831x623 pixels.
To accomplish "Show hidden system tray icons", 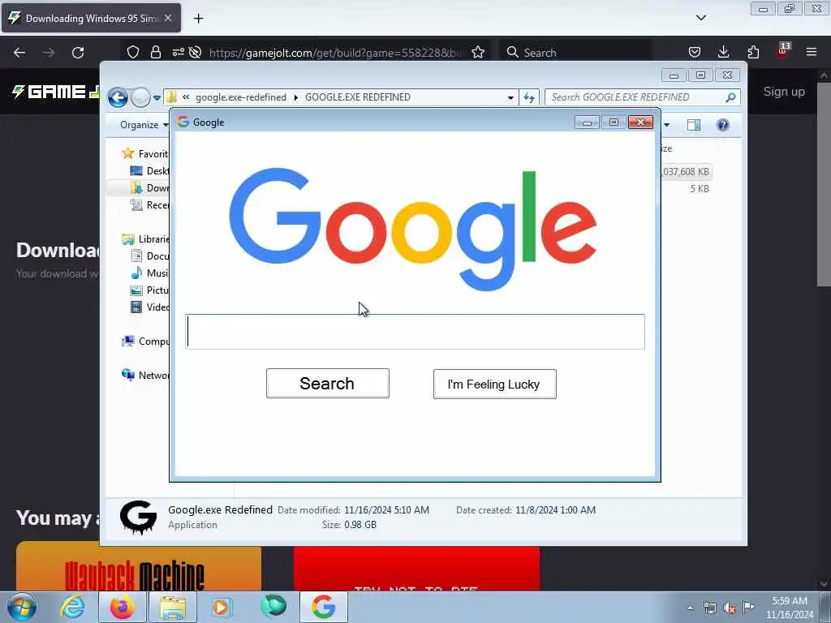I will point(690,608).
